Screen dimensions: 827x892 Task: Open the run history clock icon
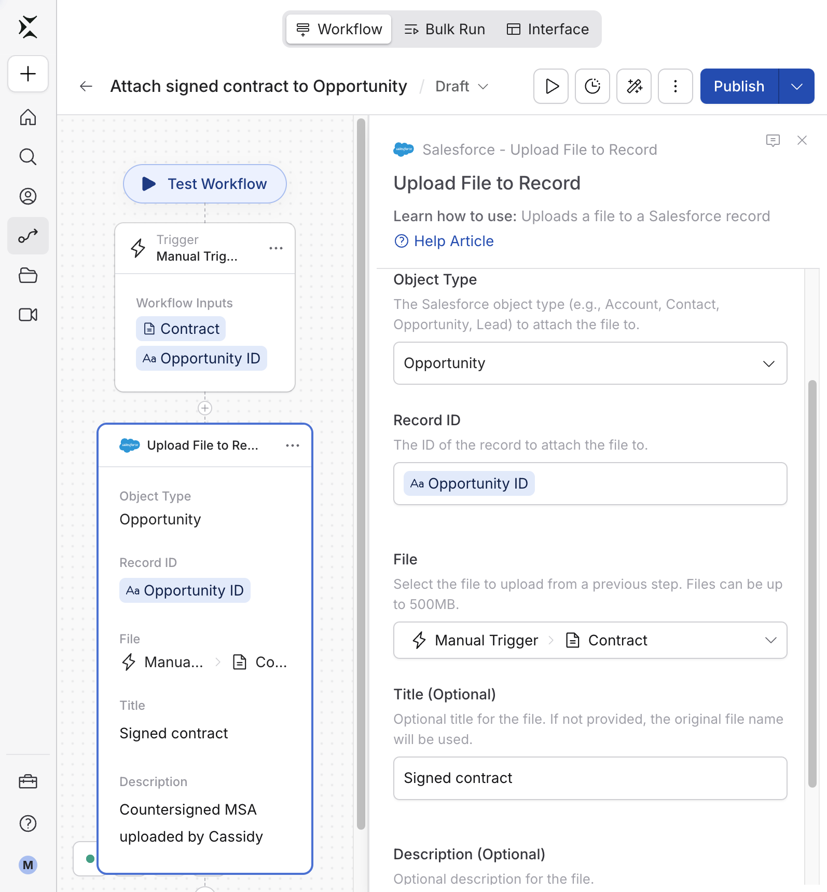[x=592, y=86]
